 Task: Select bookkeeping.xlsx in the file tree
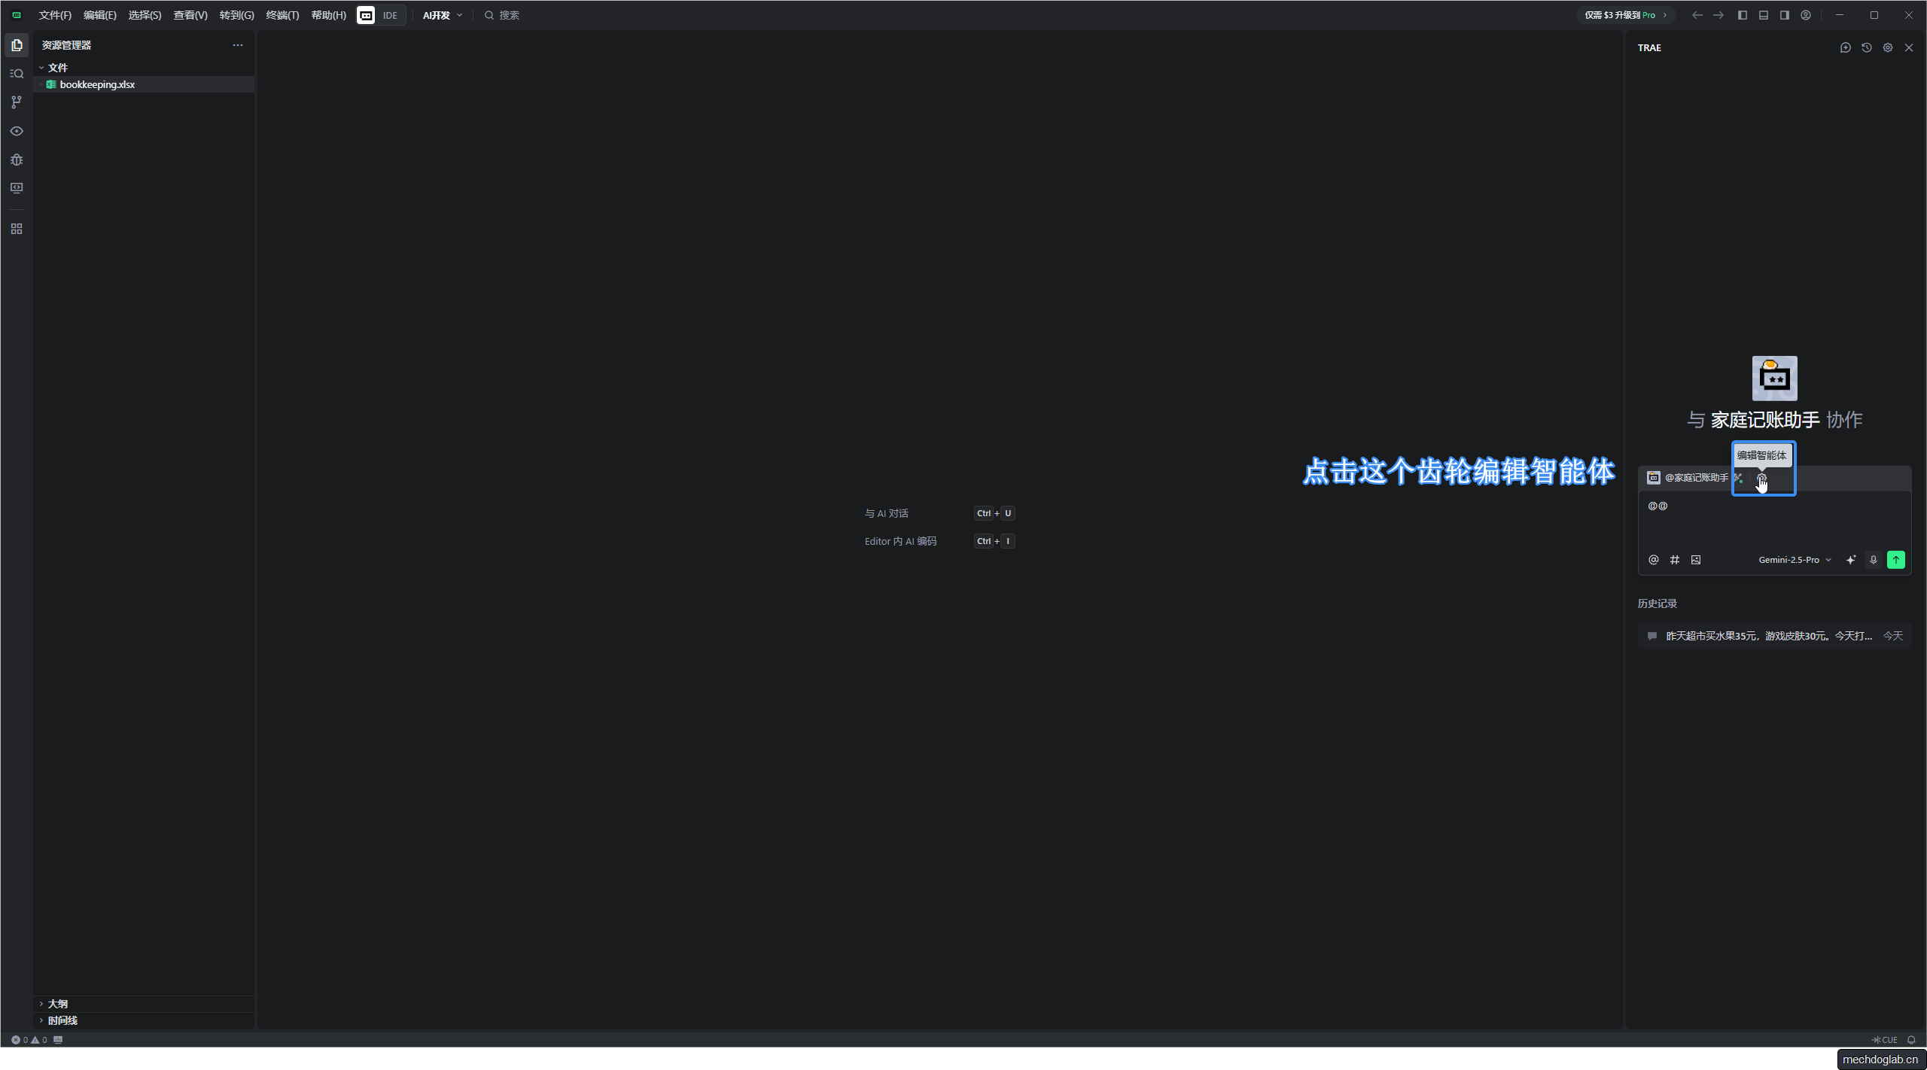click(x=97, y=84)
